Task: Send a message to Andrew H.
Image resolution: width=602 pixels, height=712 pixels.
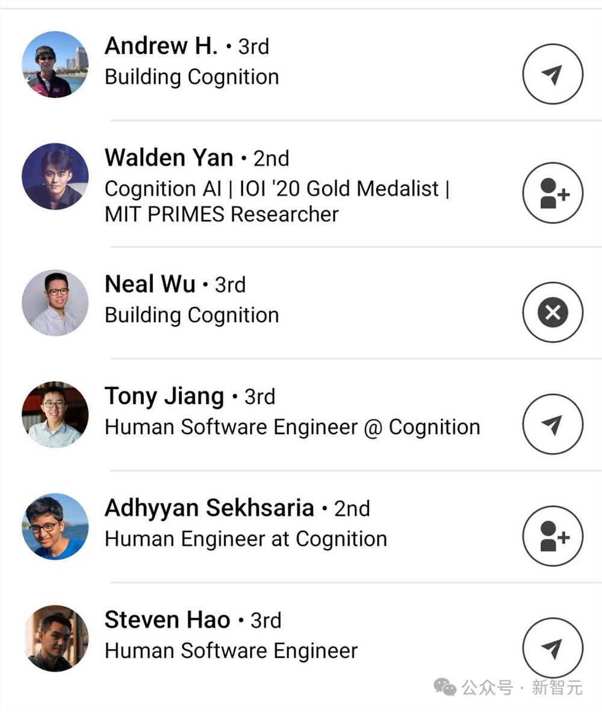Action: point(552,74)
